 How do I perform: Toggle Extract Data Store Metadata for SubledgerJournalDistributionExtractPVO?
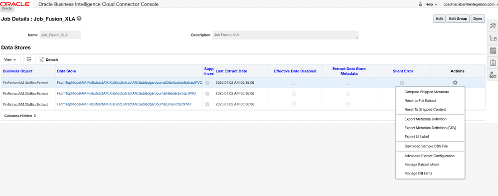tap(348, 83)
